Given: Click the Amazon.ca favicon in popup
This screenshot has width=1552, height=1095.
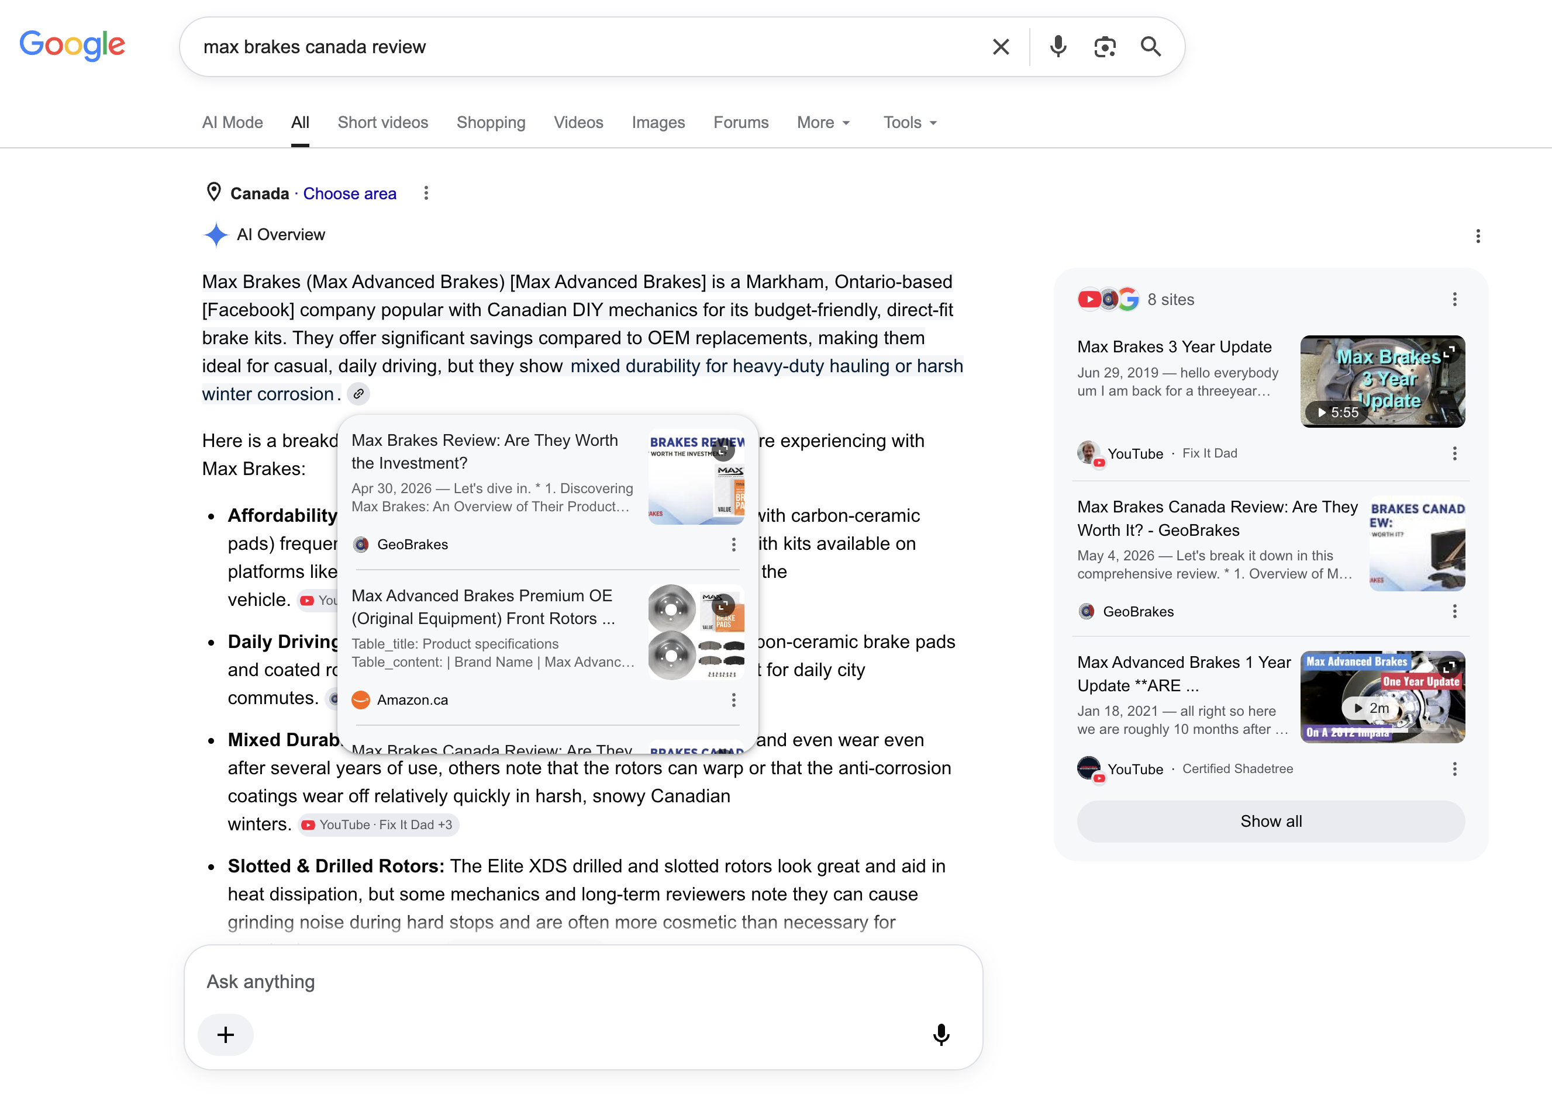Looking at the screenshot, I should coord(361,700).
